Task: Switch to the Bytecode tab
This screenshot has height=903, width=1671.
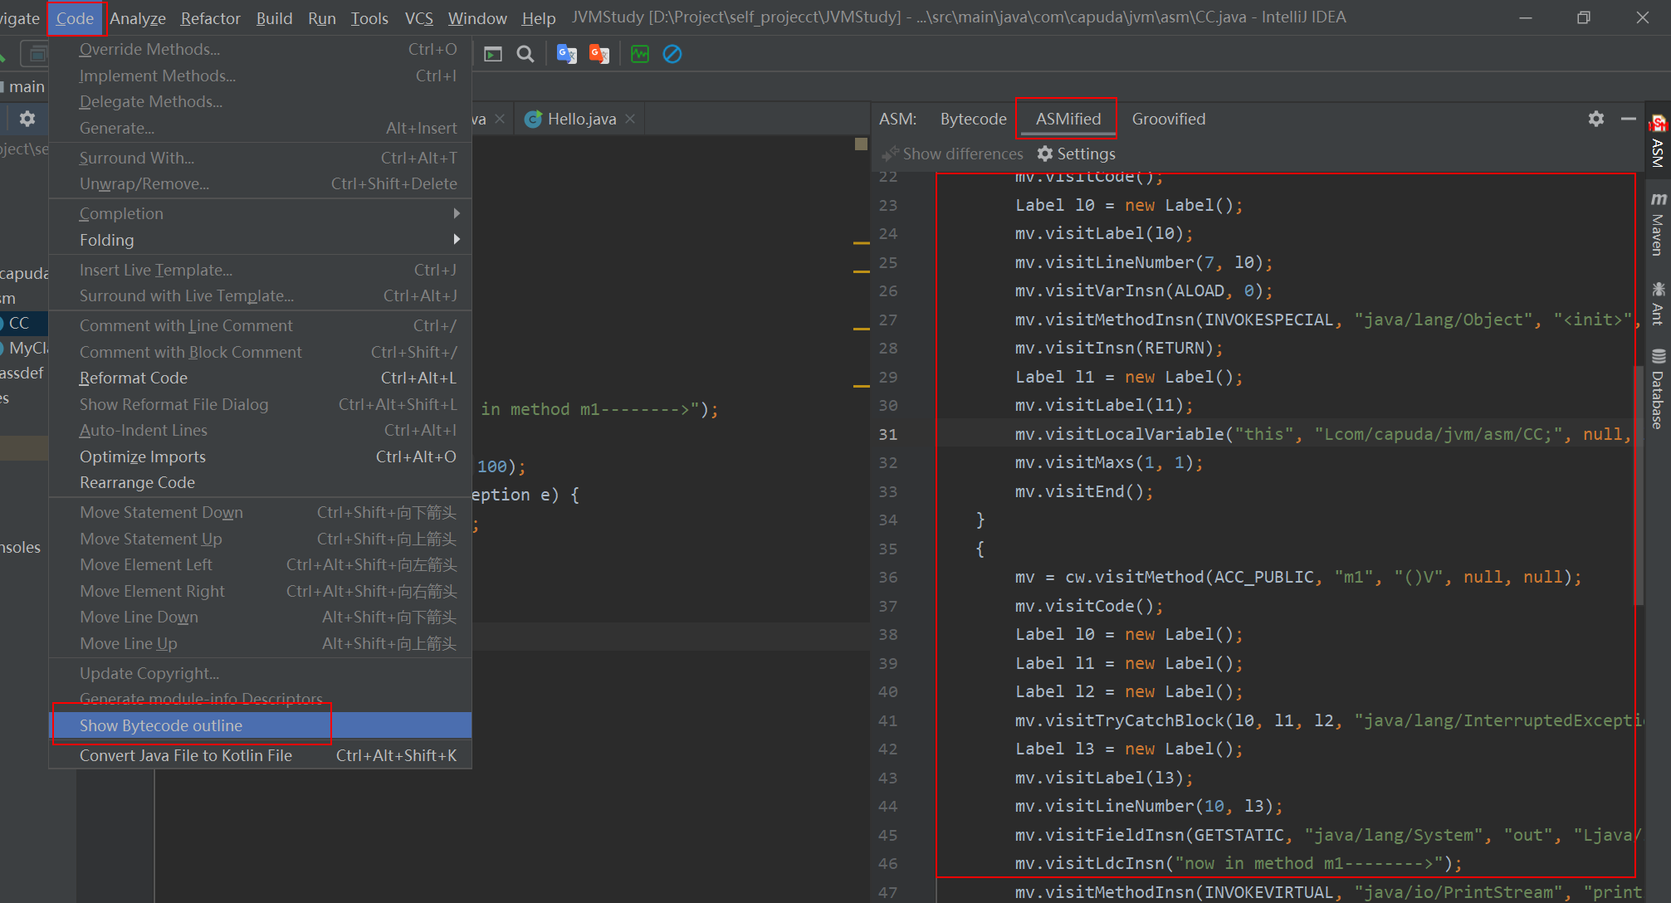Action: tap(973, 119)
